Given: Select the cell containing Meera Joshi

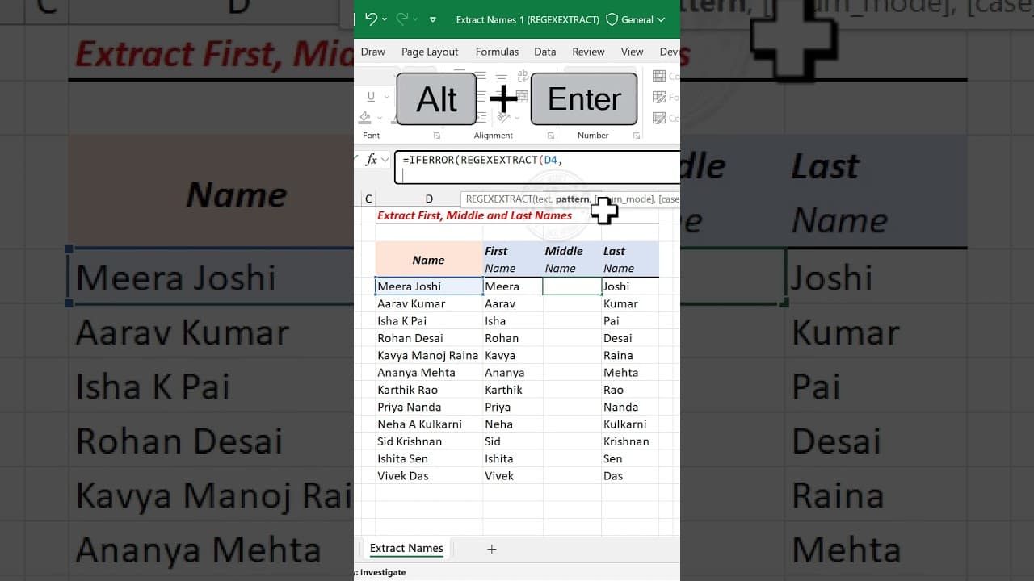Looking at the screenshot, I should (x=428, y=286).
